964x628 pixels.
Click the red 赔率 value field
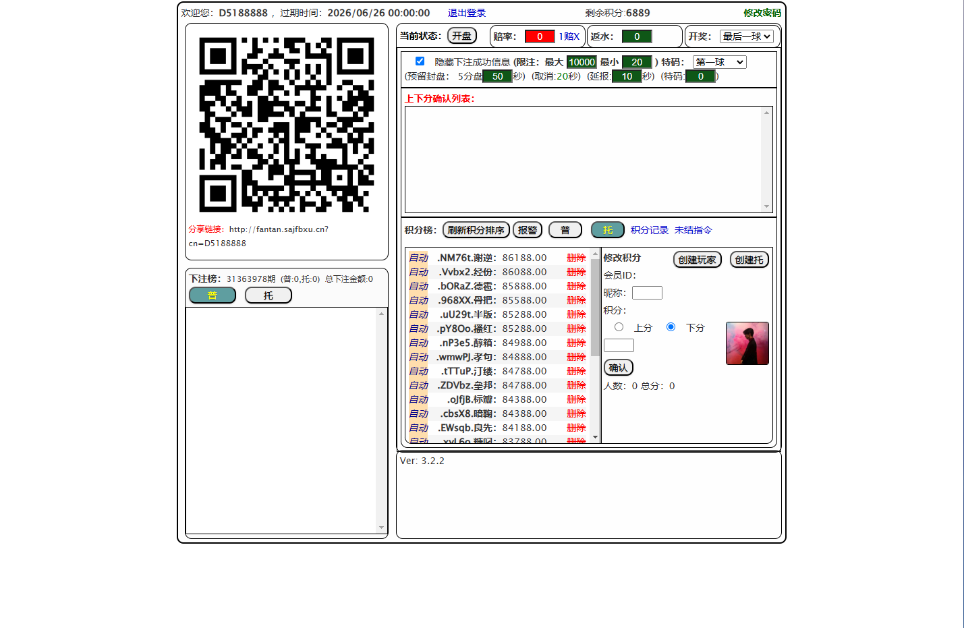tap(540, 36)
